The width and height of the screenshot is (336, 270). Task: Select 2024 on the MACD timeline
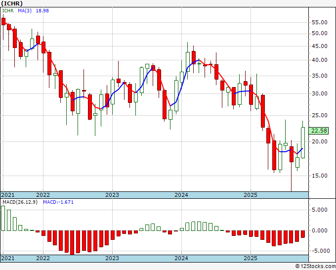(x=181, y=258)
